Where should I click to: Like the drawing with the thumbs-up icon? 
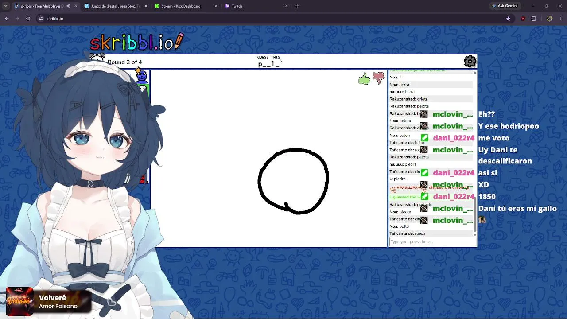click(364, 79)
